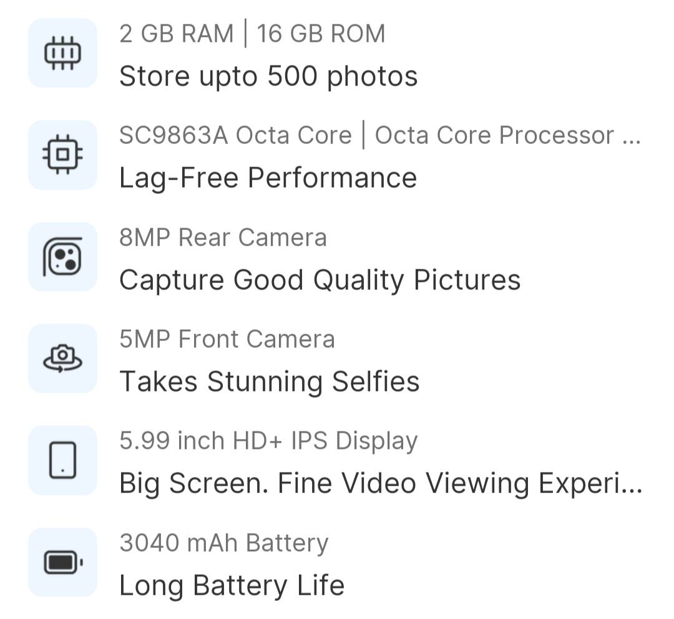The width and height of the screenshot is (674, 619).
Task: Click the "SC9863A Octa Core" label
Action: (235, 135)
